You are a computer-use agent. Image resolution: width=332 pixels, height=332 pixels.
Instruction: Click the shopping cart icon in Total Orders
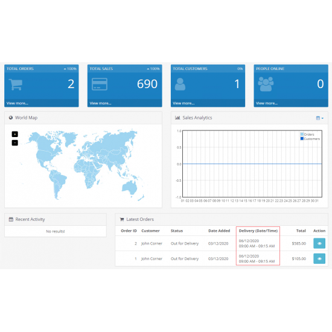coord(16,85)
